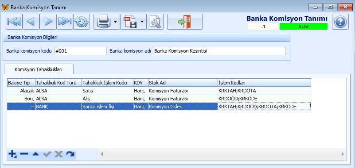Click the KDV column header
This screenshot has height=168, width=355.
click(140, 82)
